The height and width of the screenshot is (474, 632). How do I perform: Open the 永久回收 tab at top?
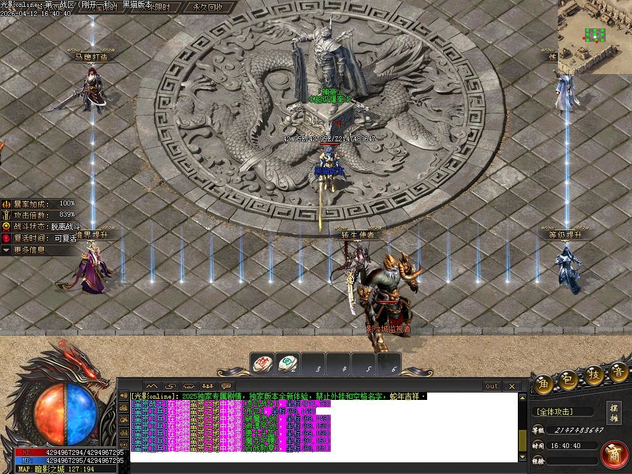(207, 7)
